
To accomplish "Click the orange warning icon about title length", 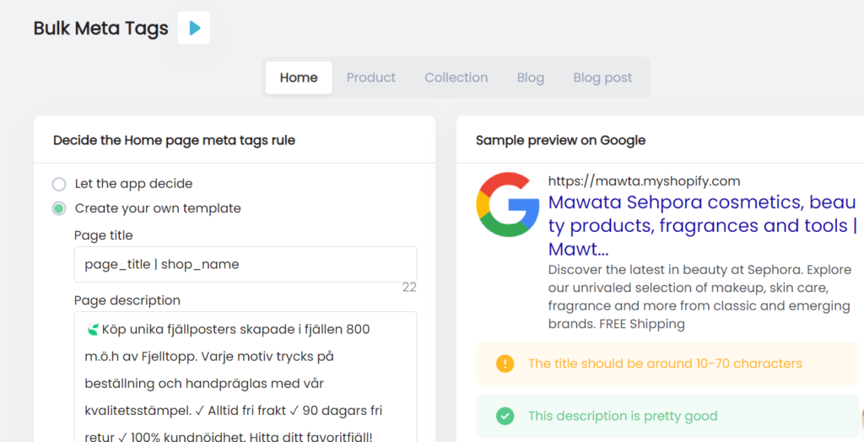I will pos(505,364).
